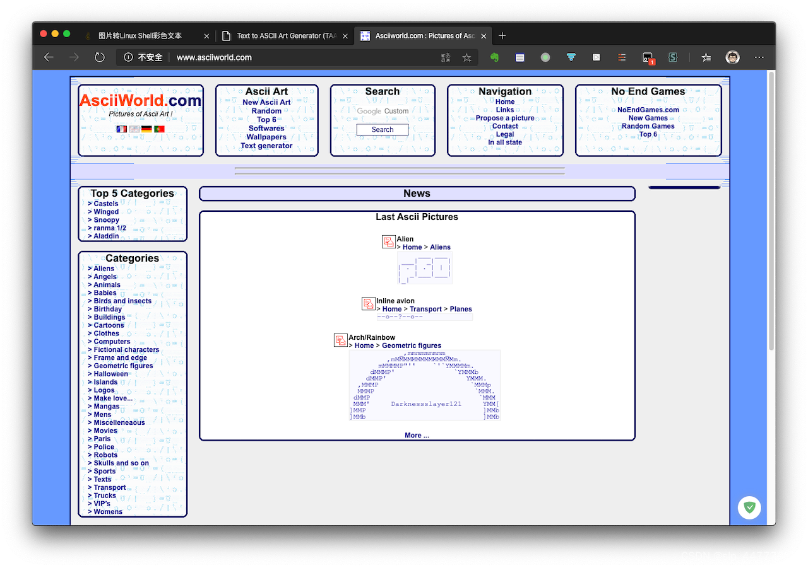Switch site language to Portuguese flag
The height and width of the screenshot is (568, 808).
159,129
